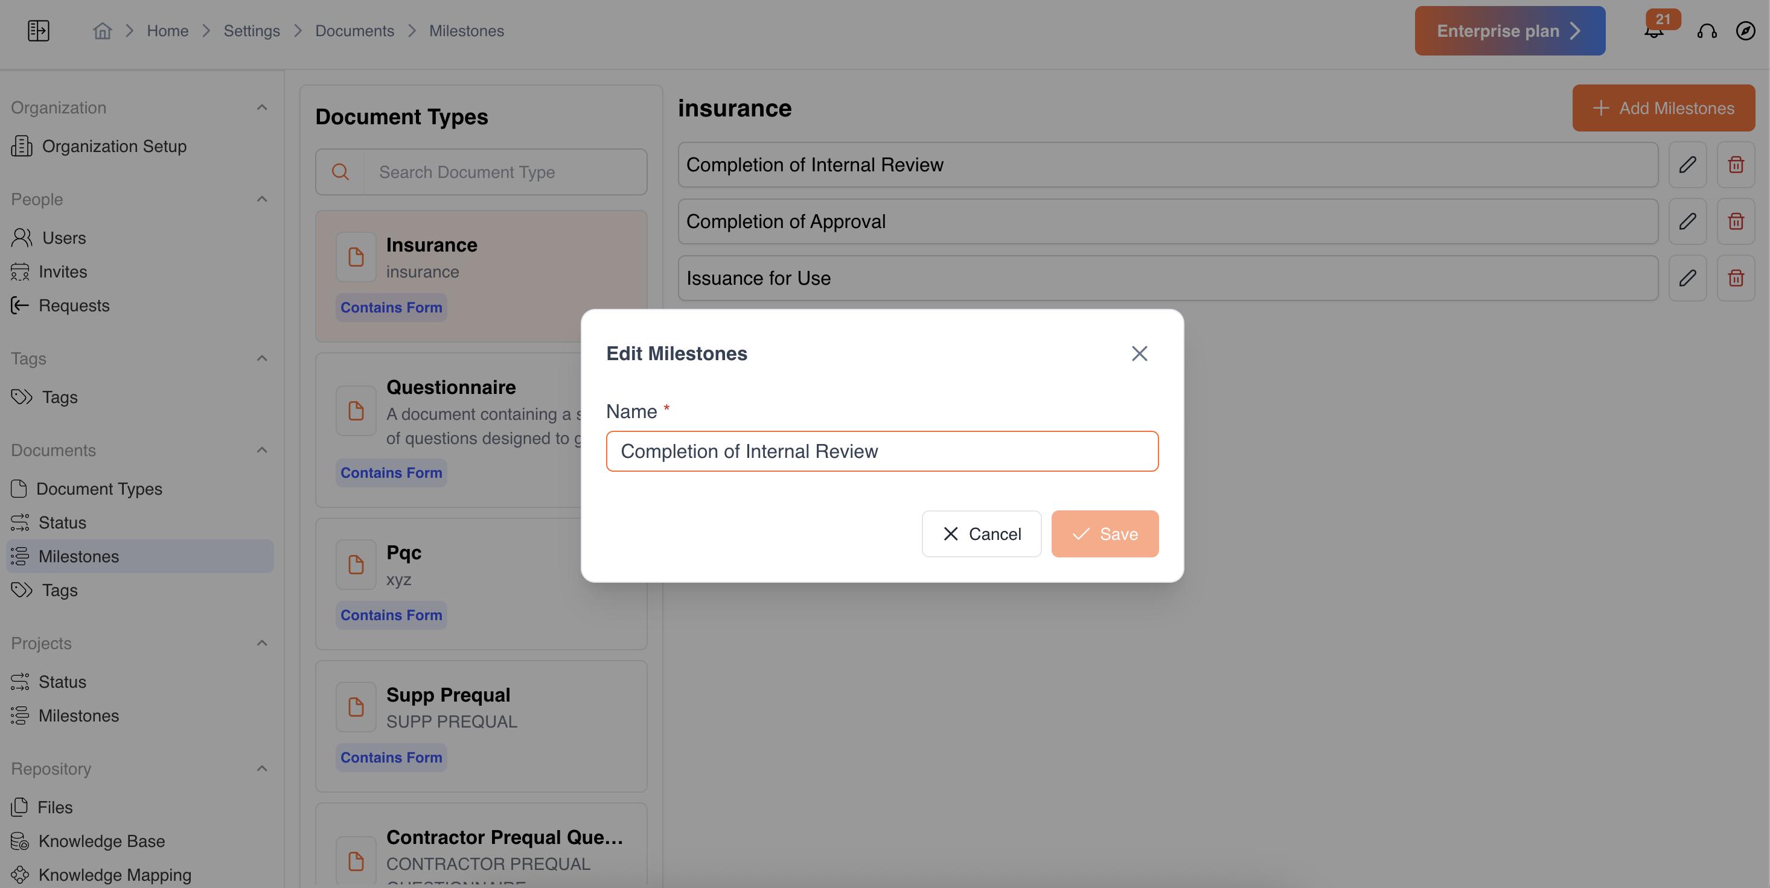
Task: Click the home icon in breadcrumb
Action: coord(103,31)
